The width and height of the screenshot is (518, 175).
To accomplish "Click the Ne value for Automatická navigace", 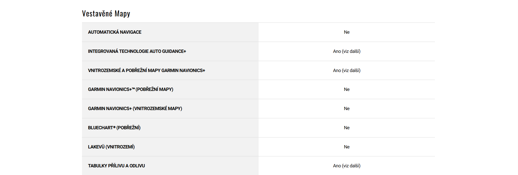I will (347, 32).
